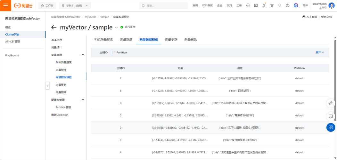The width and height of the screenshot is (337, 160).
Task: Click attribute cell containing 荨麻疹360百科
Action: click(240, 115)
